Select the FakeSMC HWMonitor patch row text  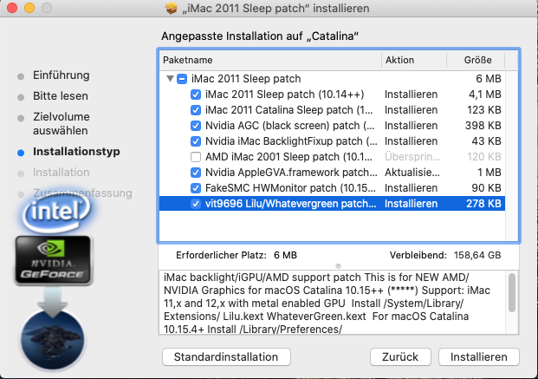290,188
